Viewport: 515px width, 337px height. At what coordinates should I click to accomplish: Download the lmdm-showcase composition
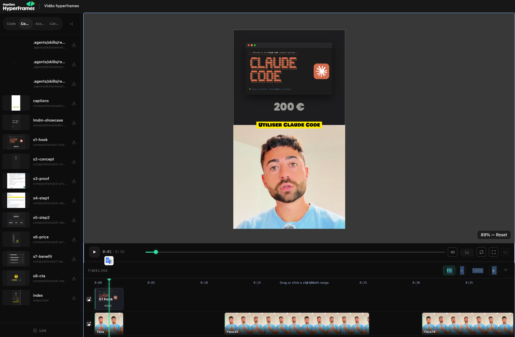[x=74, y=123]
